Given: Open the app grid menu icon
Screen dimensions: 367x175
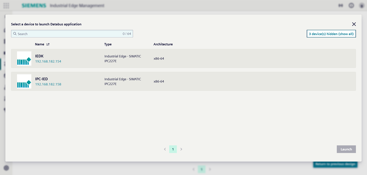Looking at the screenshot, I should (x=6, y=6).
